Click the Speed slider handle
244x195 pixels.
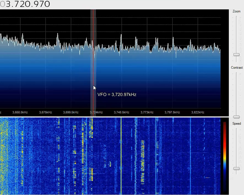pyautogui.click(x=236, y=169)
